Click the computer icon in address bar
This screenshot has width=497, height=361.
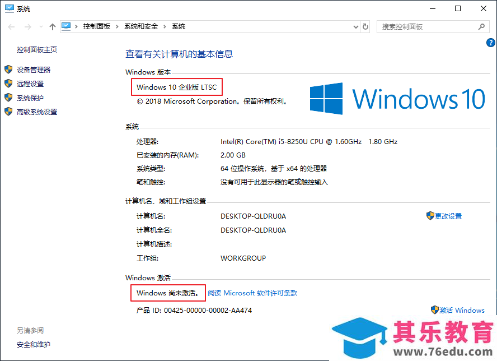pyautogui.click(x=66, y=26)
